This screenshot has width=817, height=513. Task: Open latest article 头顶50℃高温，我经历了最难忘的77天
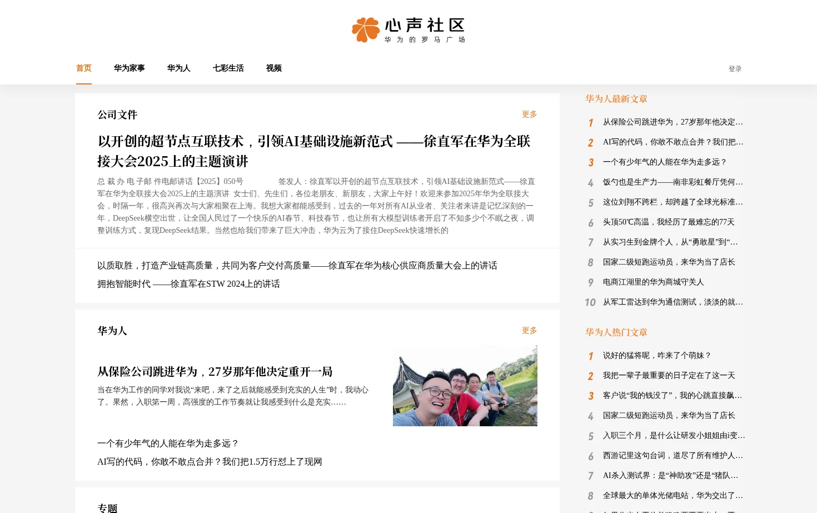(669, 222)
